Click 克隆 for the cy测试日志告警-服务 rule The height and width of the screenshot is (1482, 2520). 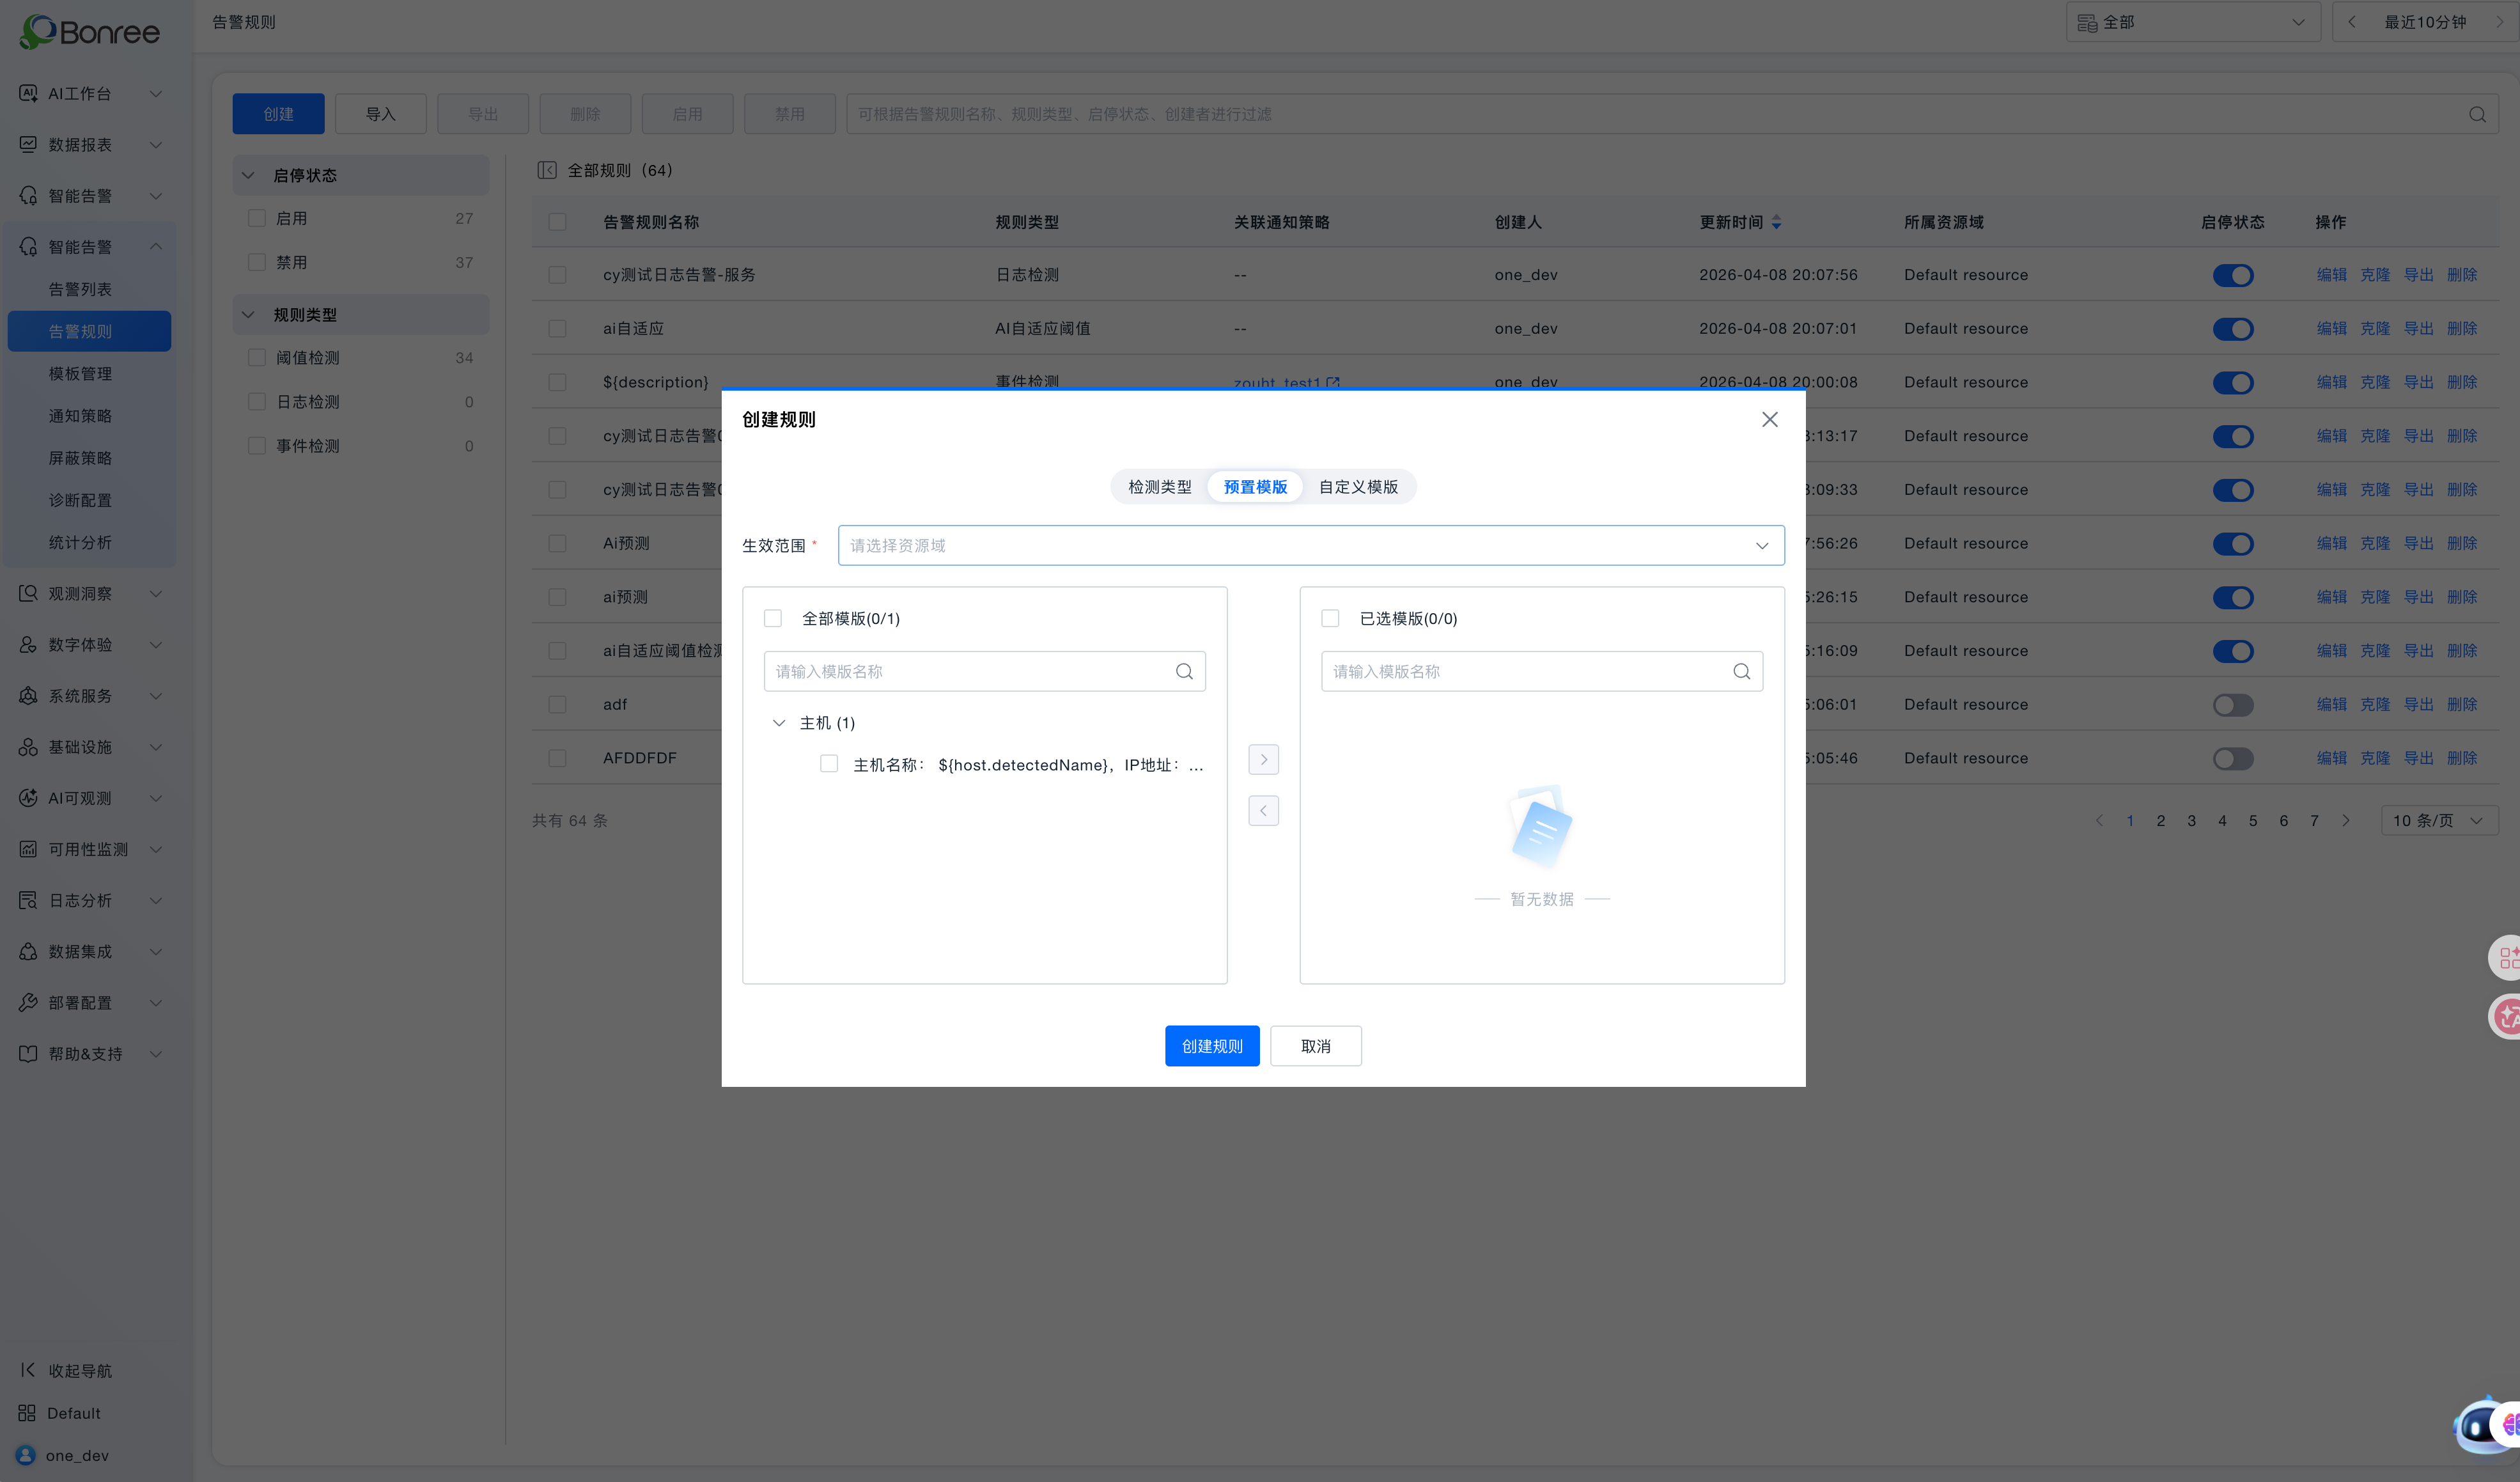[2375, 275]
